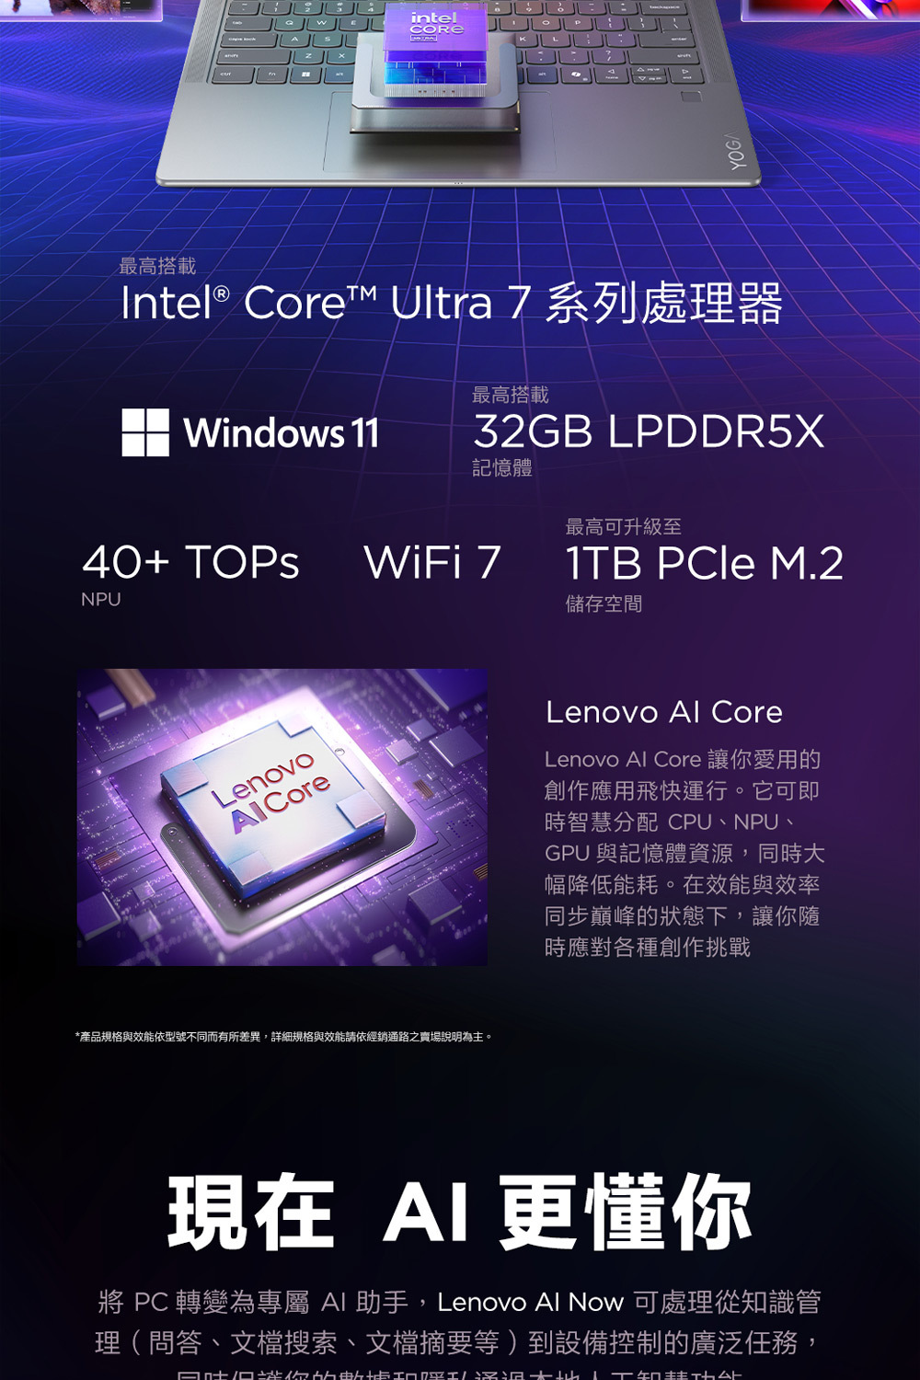Image resolution: width=920 pixels, height=1380 pixels.
Task: Select the Intel Core Ultra 7 processor heading
Action: (x=451, y=304)
